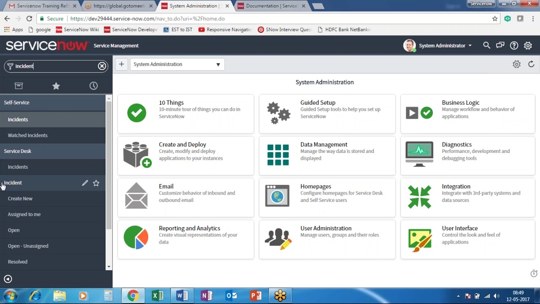
Task: Open system settings gear in the banner
Action: click(528, 46)
